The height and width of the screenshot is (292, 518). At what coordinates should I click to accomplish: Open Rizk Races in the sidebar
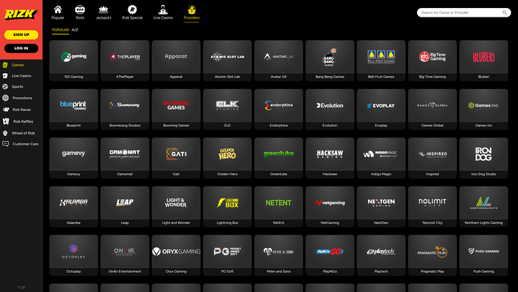[x=21, y=110]
